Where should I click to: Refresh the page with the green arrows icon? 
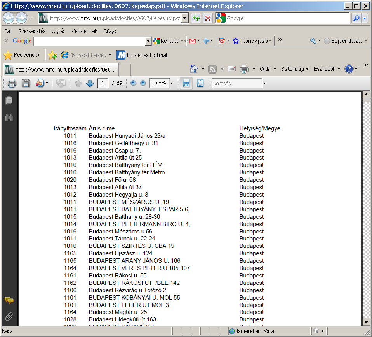[x=196, y=18]
